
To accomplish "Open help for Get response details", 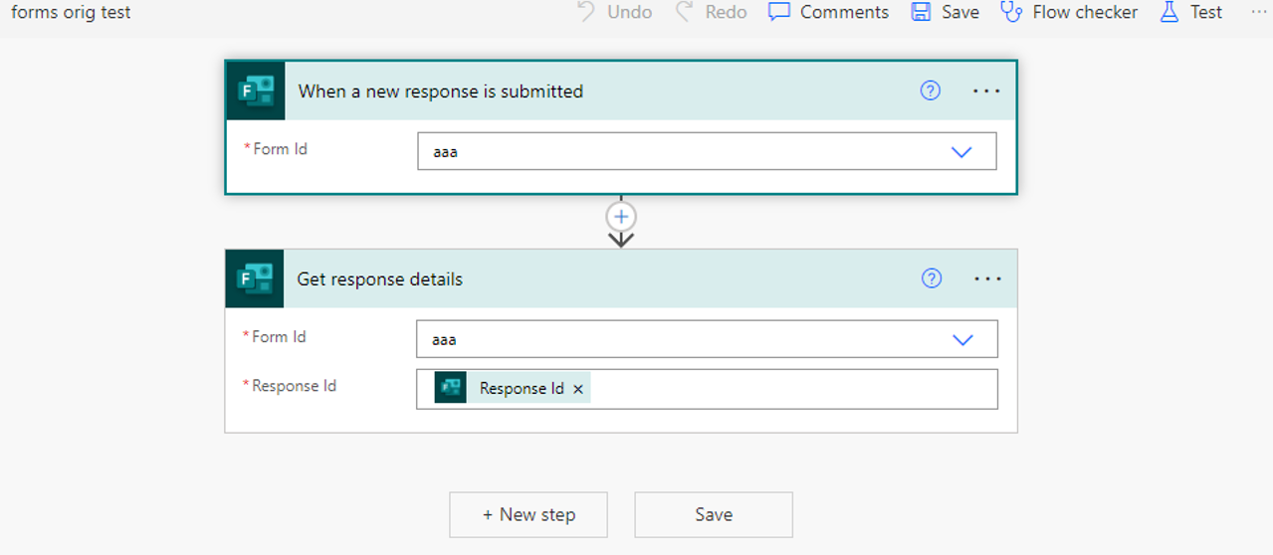I will point(932,278).
